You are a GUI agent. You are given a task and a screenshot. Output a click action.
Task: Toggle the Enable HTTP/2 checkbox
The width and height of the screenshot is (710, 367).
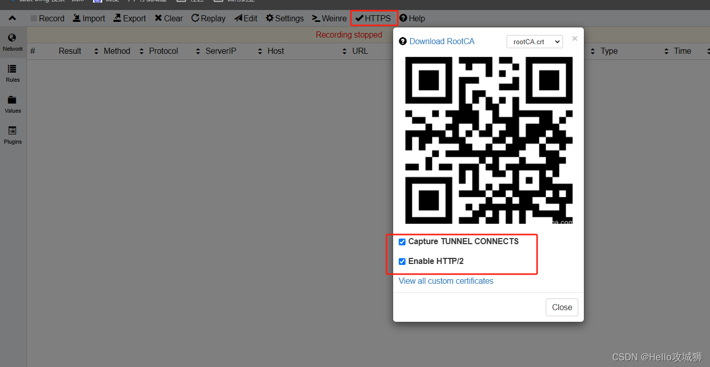(x=402, y=261)
